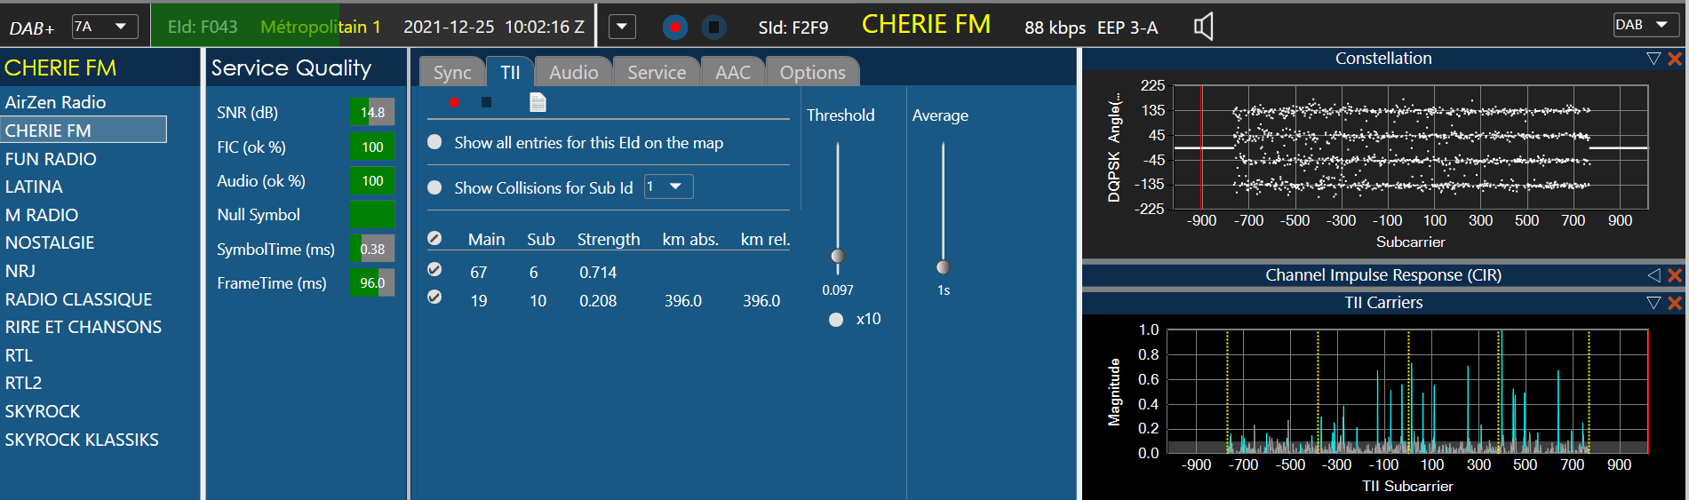Click the Null Symbol green indicator

click(372, 214)
